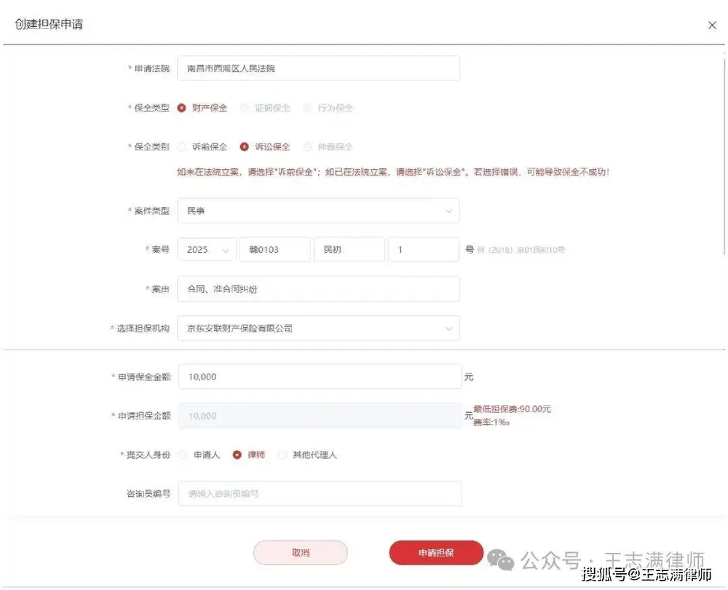Click the 申请担保 button

pyautogui.click(x=436, y=552)
